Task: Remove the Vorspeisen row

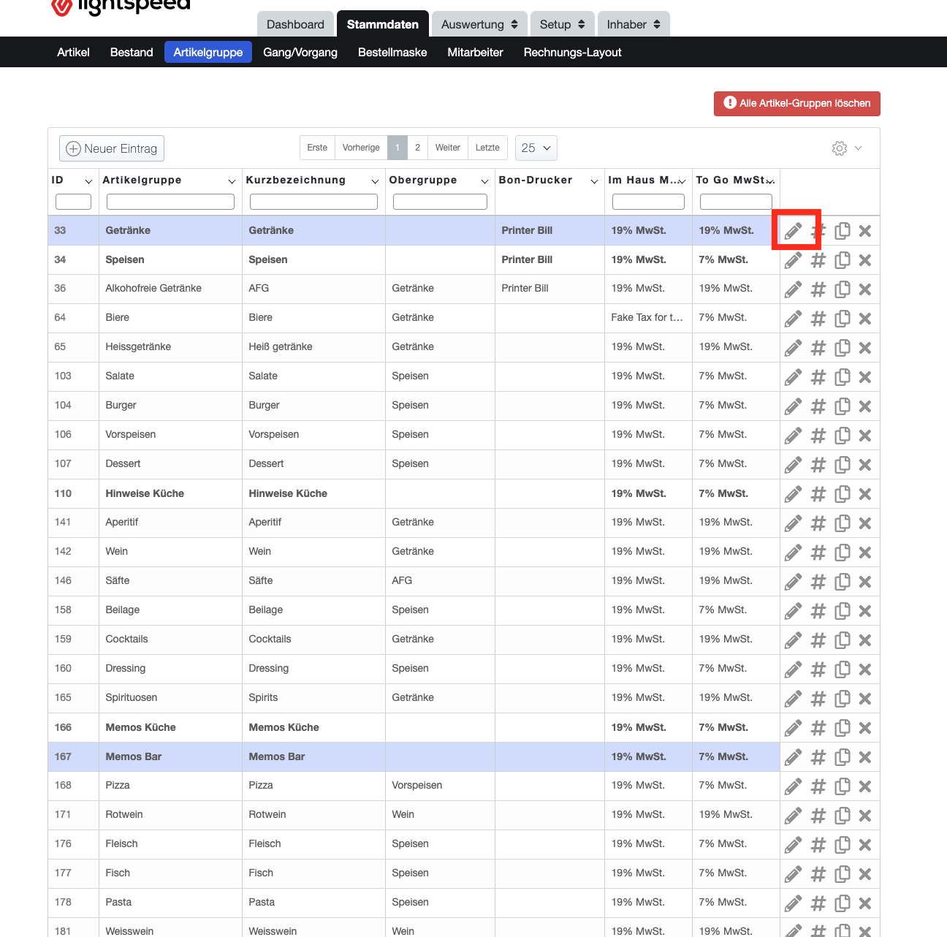Action: (865, 436)
